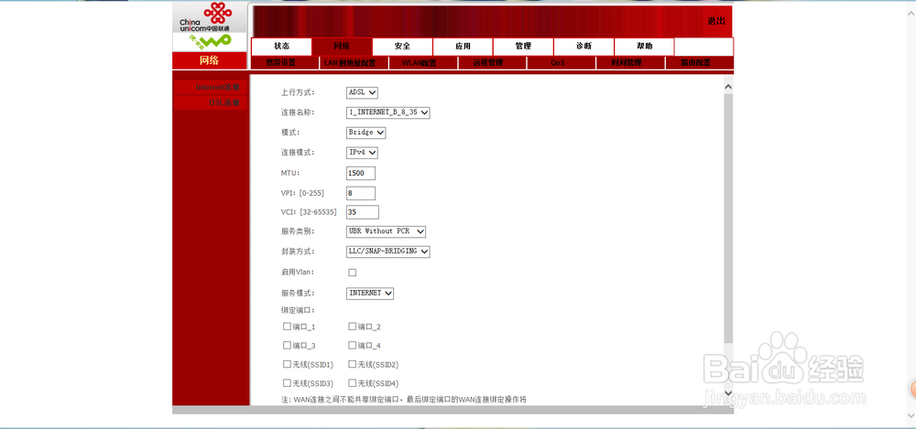Open the 连接模式 IPv4 dropdown
Screen dimensions: 916x429
click(x=362, y=153)
